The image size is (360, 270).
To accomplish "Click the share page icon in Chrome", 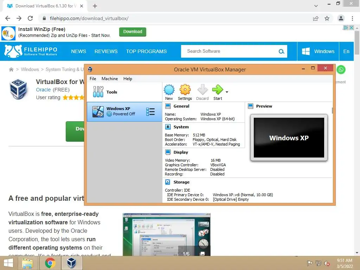I will coord(316,18).
